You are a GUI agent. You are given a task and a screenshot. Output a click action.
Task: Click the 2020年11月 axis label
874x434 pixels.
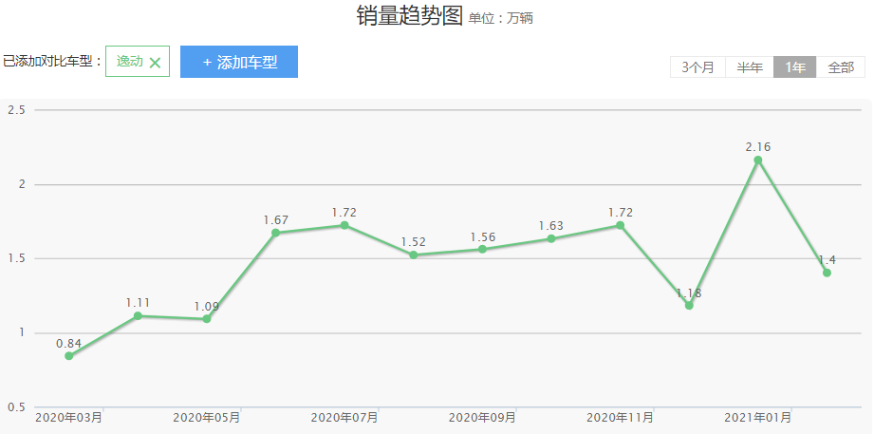point(620,417)
